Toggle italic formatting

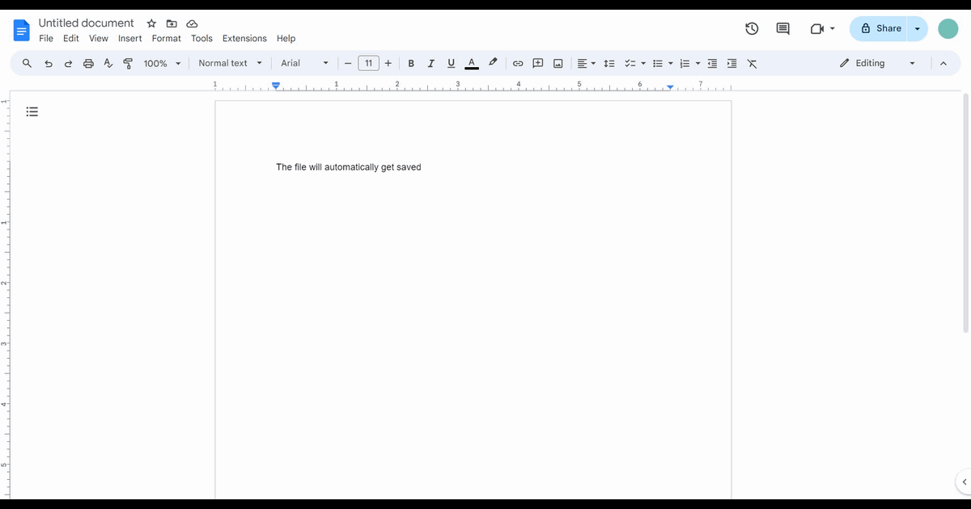(x=430, y=63)
